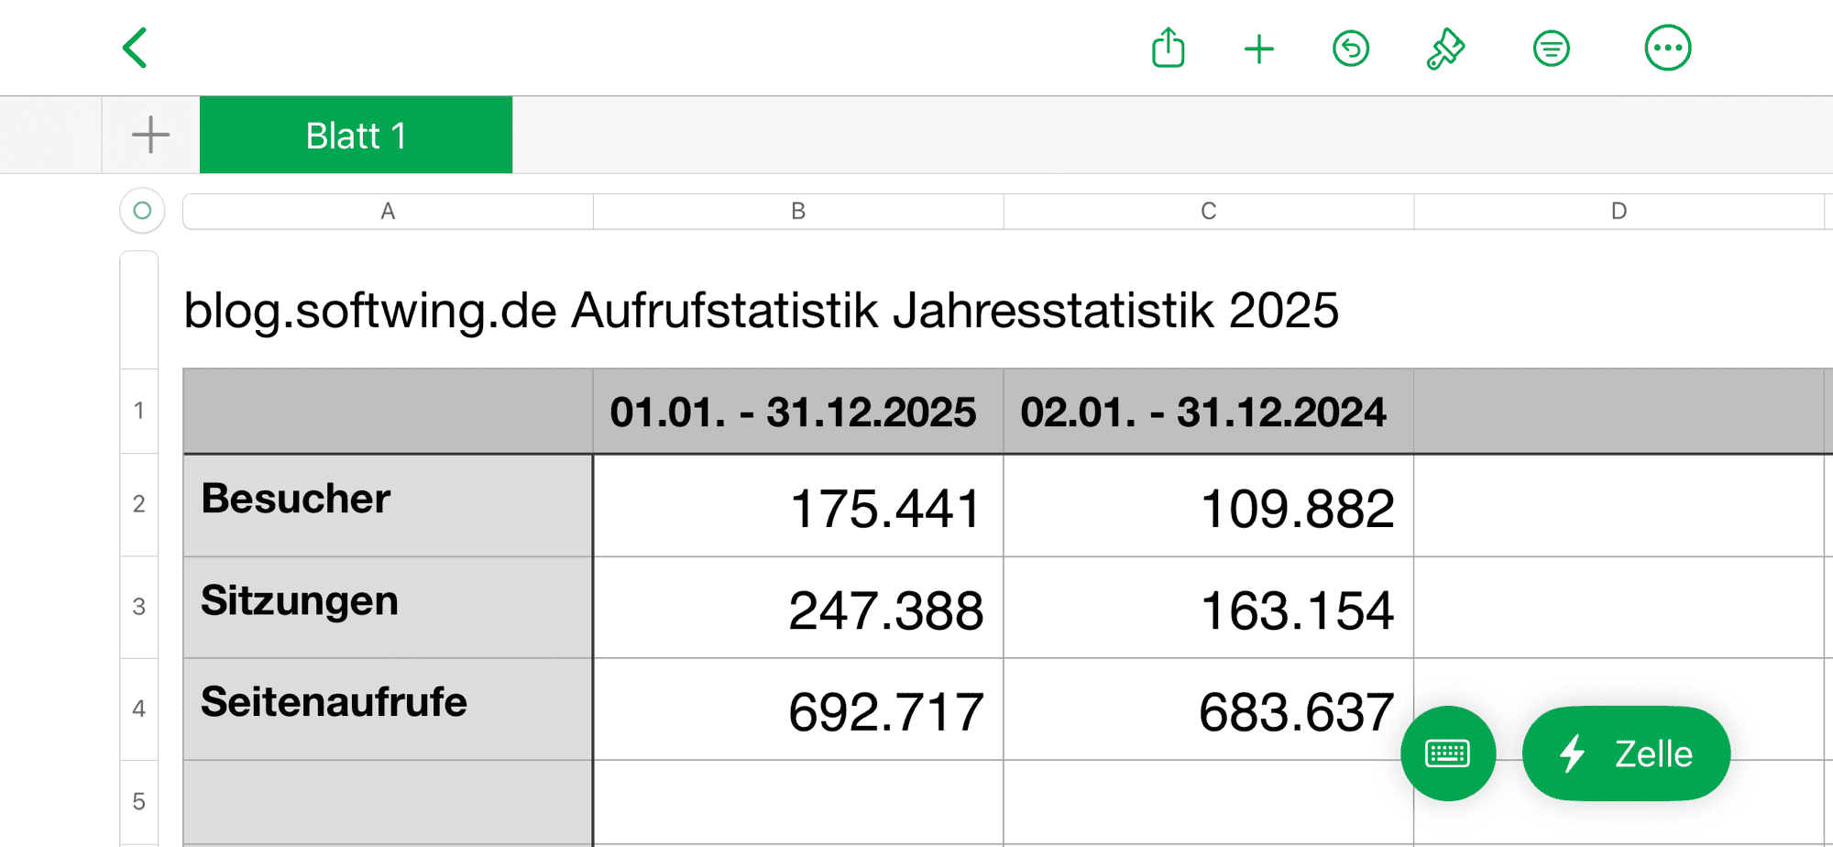
Task: Open the Share menu
Action: coord(1168,48)
